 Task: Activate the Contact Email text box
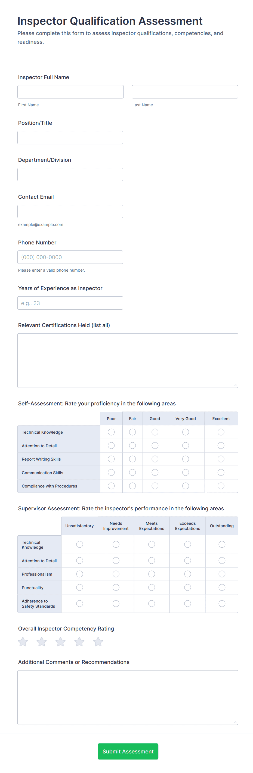point(70,212)
